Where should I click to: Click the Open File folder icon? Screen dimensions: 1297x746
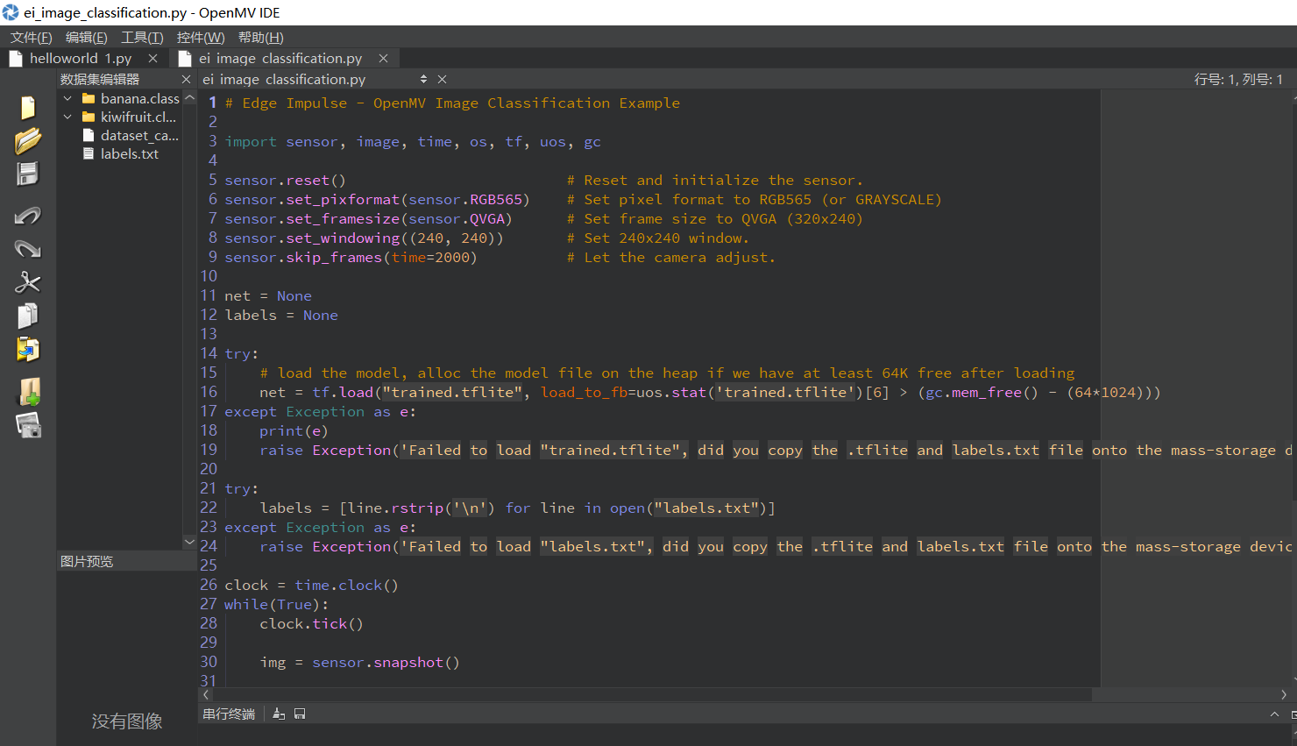(28, 140)
